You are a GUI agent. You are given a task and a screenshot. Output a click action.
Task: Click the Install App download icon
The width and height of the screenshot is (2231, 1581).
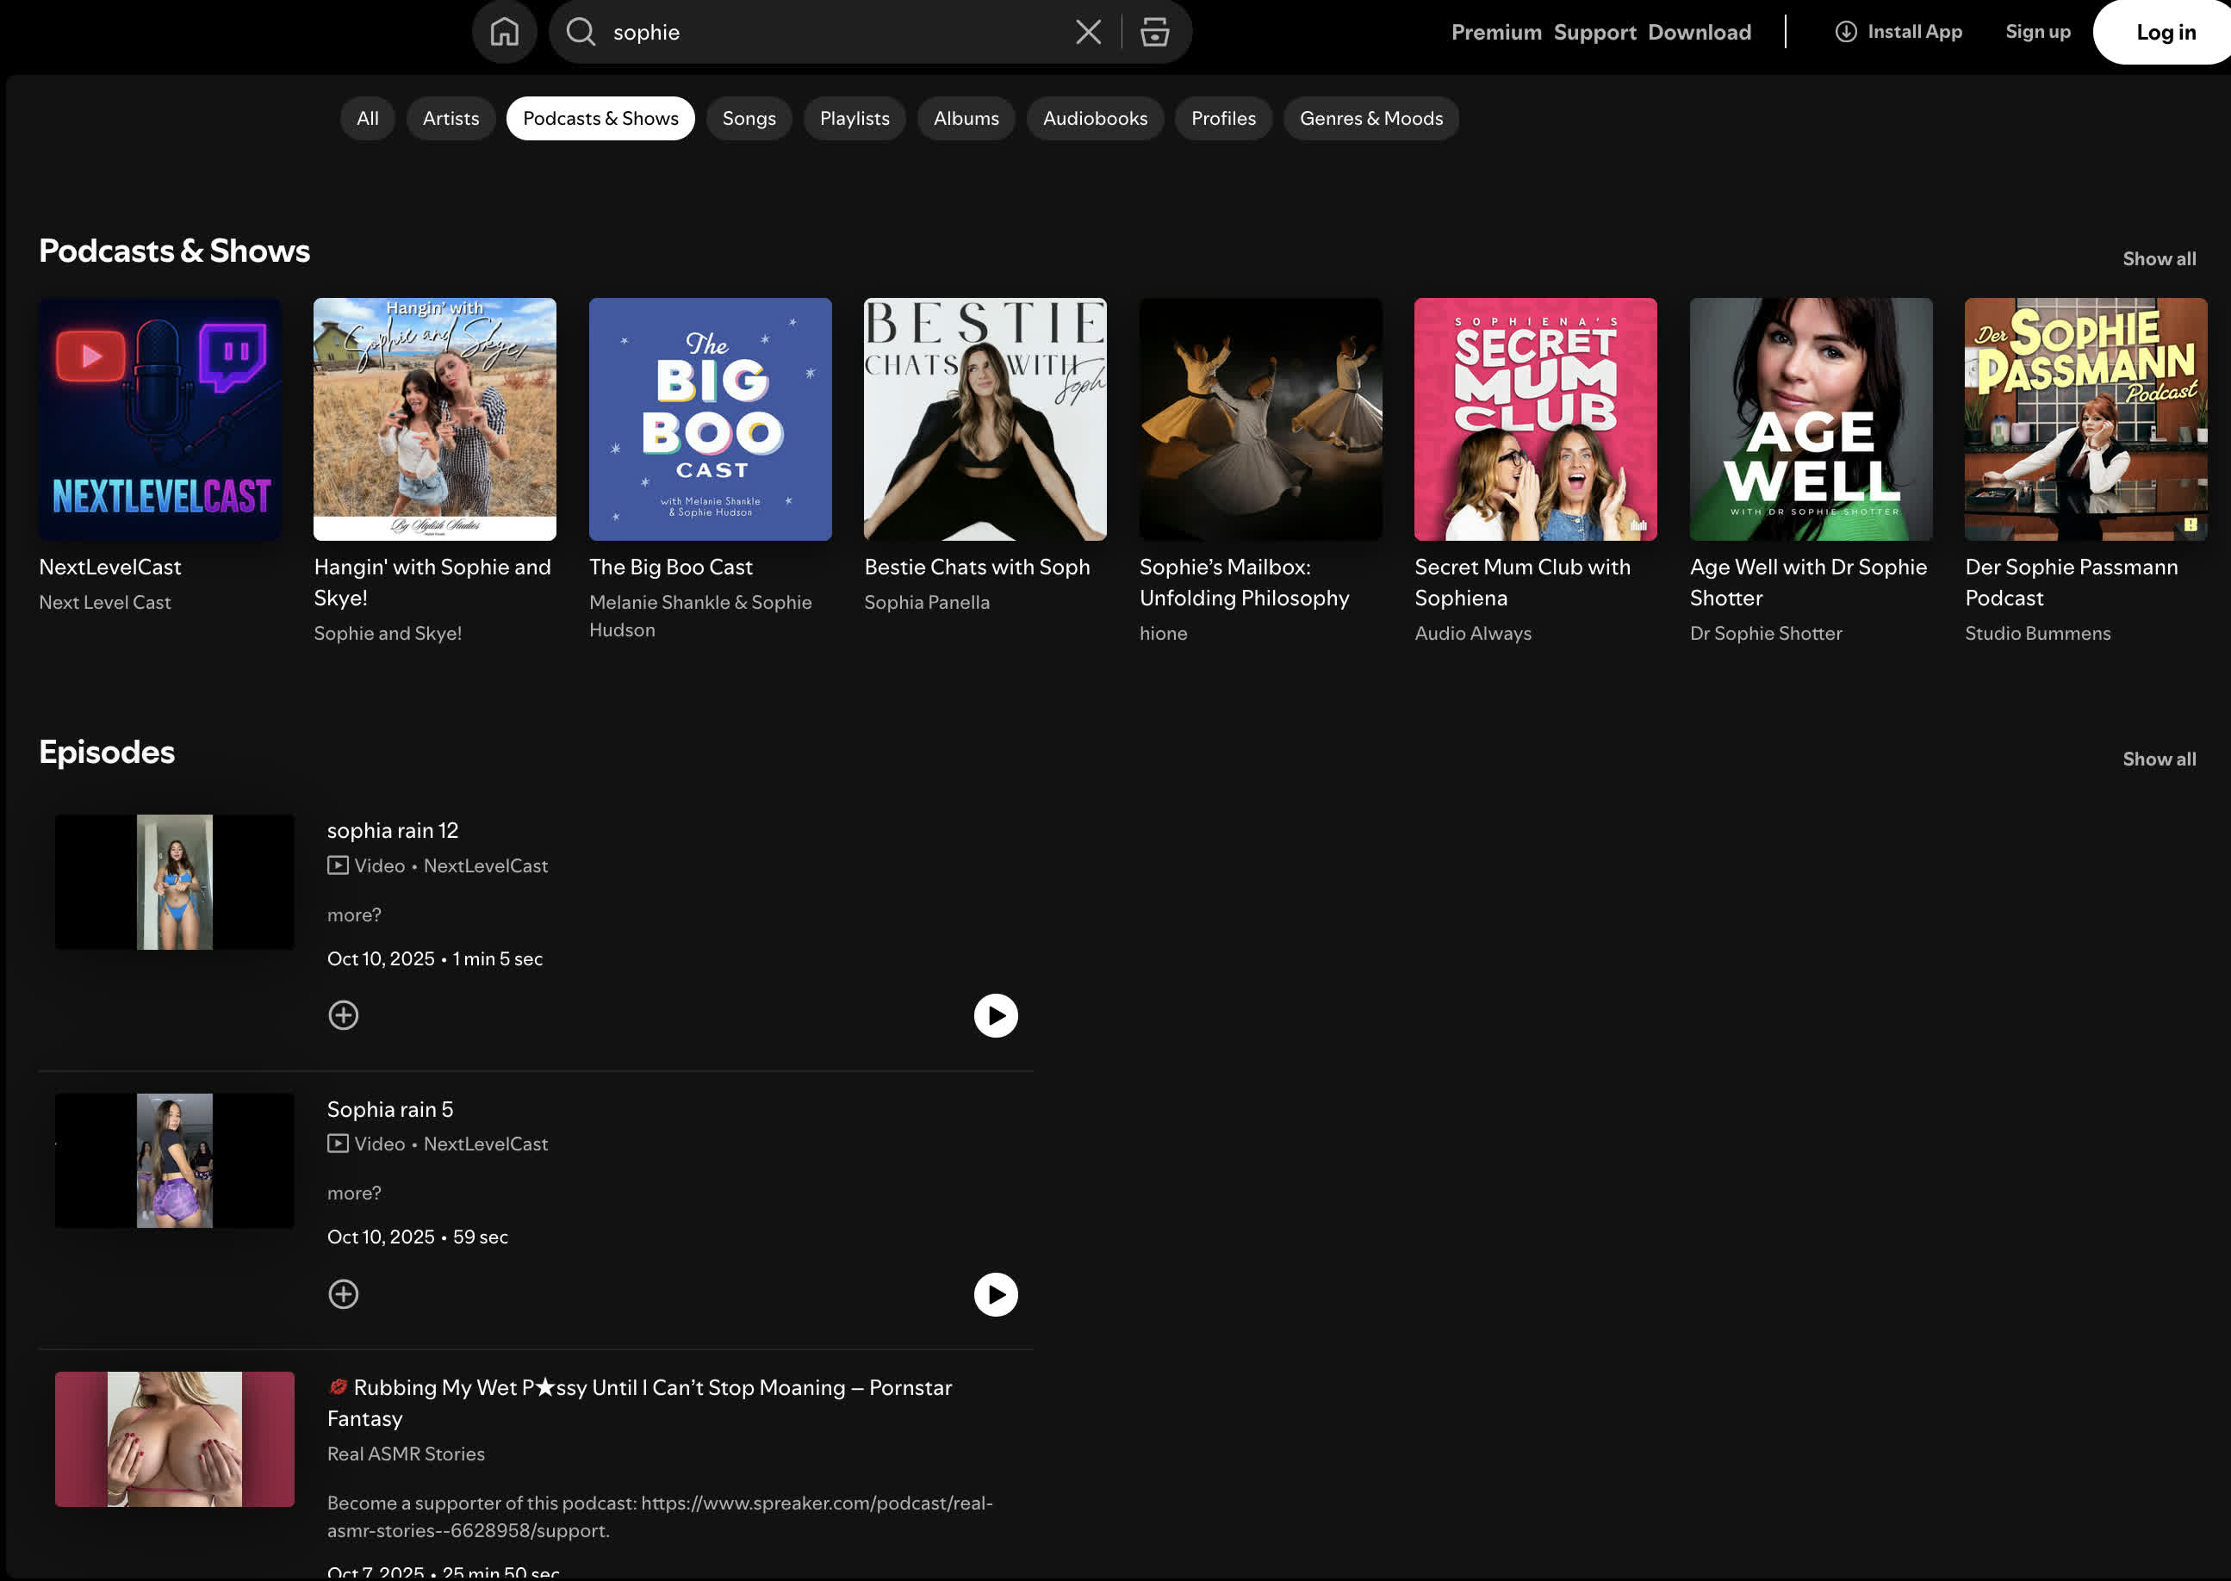coord(1844,32)
